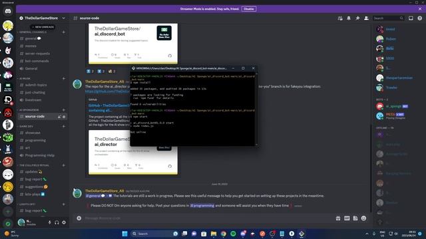Open the emoji picker

coord(364,218)
